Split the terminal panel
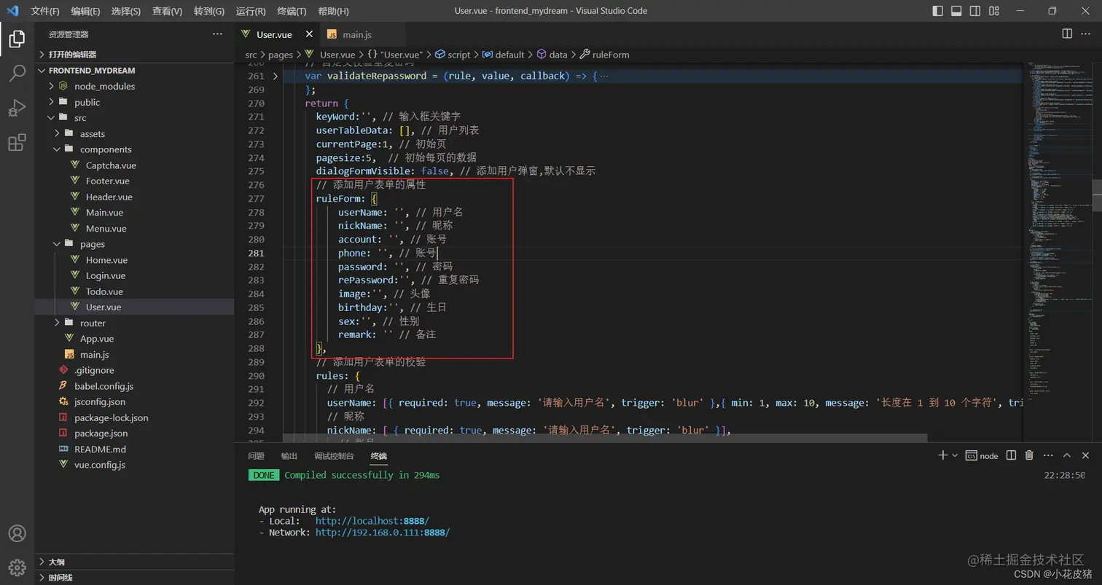Image resolution: width=1102 pixels, height=585 pixels. tap(1011, 455)
